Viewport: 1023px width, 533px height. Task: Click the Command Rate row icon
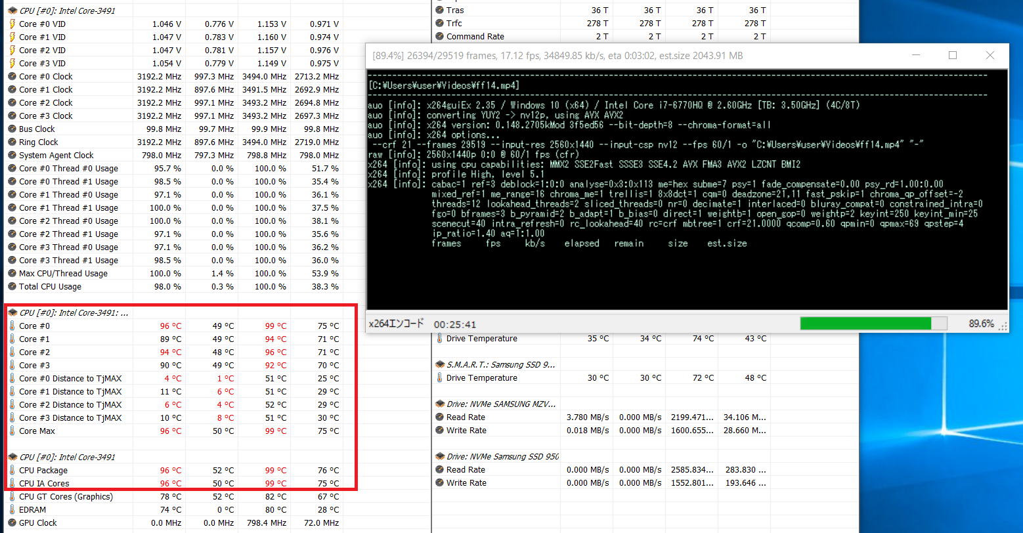[x=439, y=36]
